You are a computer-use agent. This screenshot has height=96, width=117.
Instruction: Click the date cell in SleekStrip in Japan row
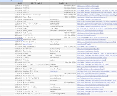click(x=11, y=40)
